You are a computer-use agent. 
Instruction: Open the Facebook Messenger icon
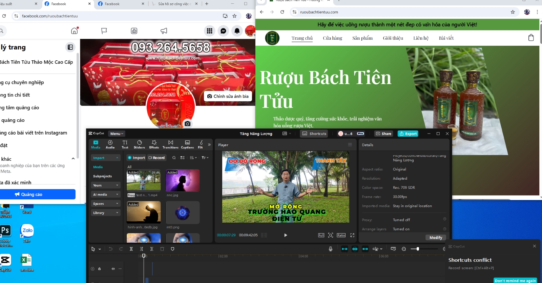[x=223, y=31]
